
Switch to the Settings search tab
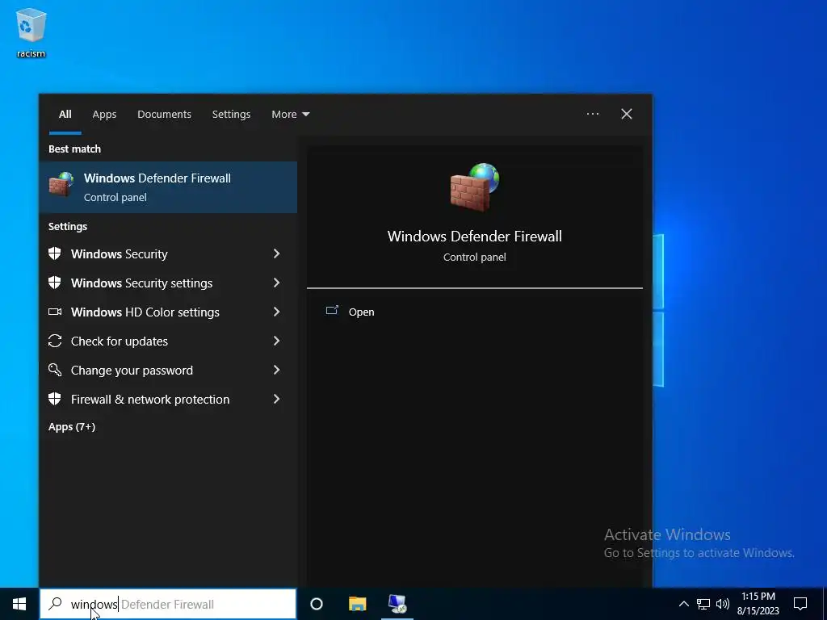[231, 115]
